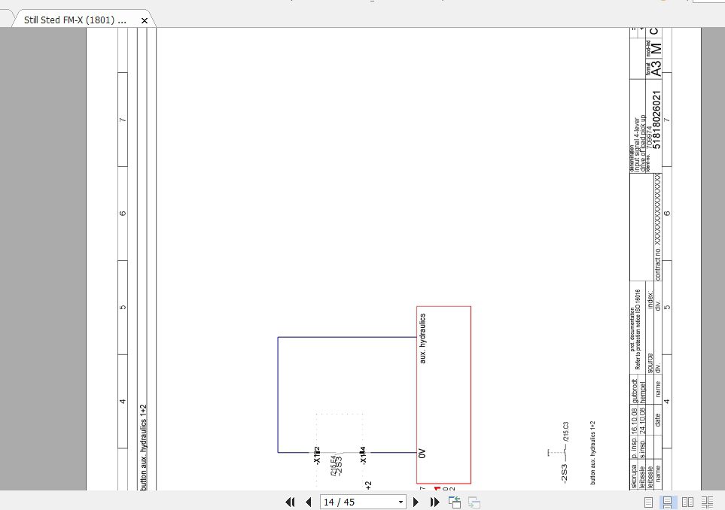Toggle continuous scrolling page mode
The image size is (725, 510).
(x=668, y=502)
